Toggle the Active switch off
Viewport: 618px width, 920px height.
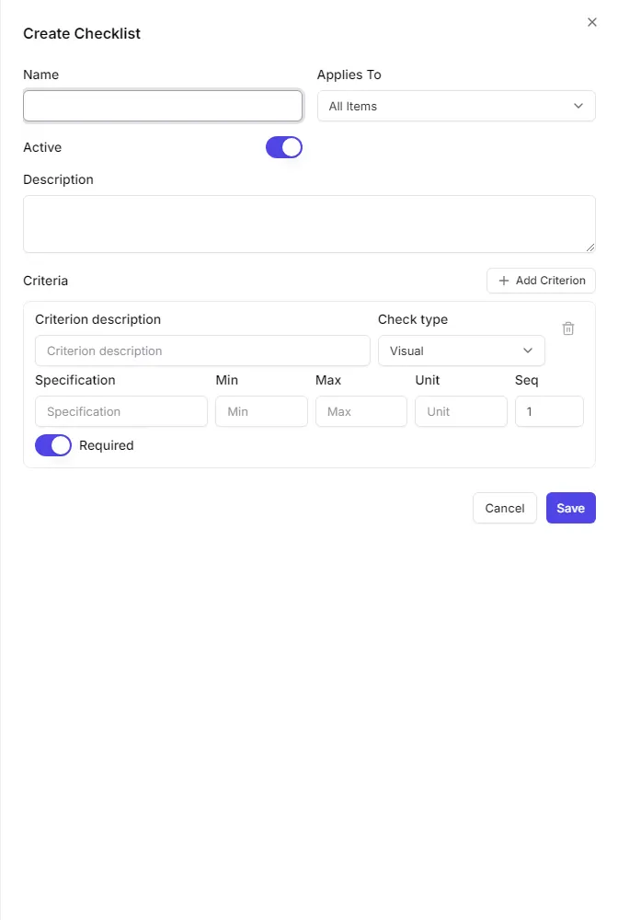[284, 147]
